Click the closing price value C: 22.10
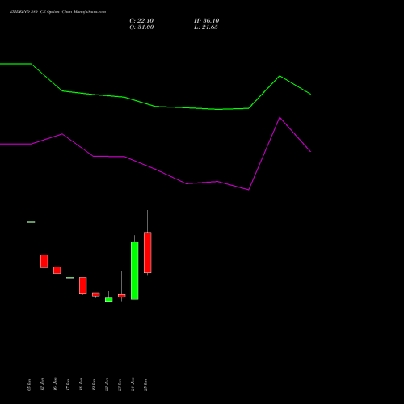Screen dimensions: 404x404 pyautogui.click(x=141, y=21)
